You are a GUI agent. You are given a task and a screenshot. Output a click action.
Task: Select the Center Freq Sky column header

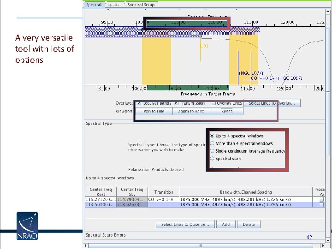point(132,192)
